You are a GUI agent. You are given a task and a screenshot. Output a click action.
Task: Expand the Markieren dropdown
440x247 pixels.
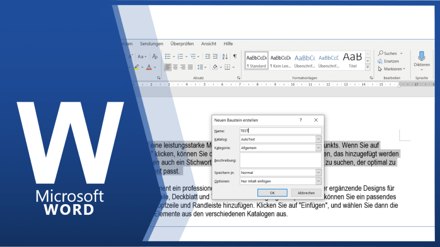point(404,69)
